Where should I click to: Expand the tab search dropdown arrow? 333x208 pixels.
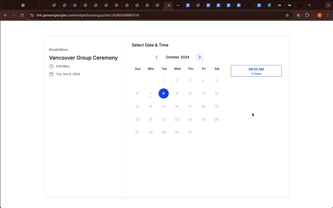[328, 5]
